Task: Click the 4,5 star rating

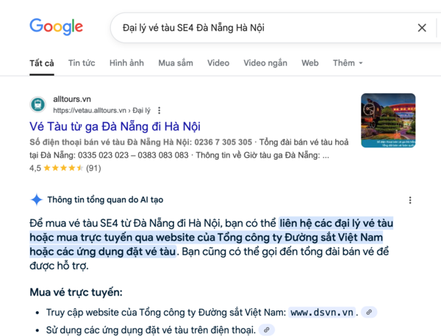Action: pos(65,168)
